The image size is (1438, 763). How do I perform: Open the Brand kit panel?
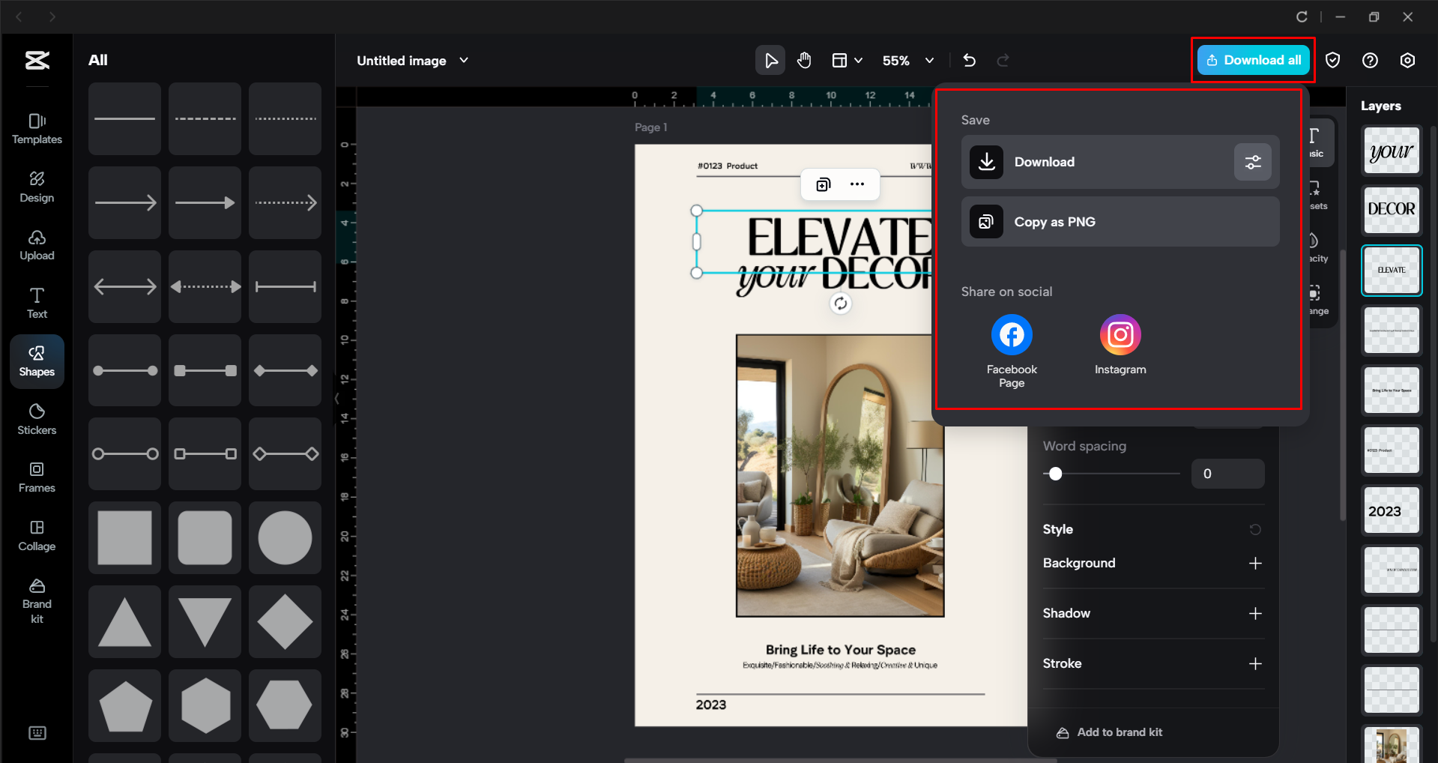pyautogui.click(x=36, y=597)
